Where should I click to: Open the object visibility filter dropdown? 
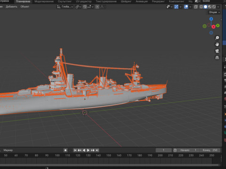[169, 7]
